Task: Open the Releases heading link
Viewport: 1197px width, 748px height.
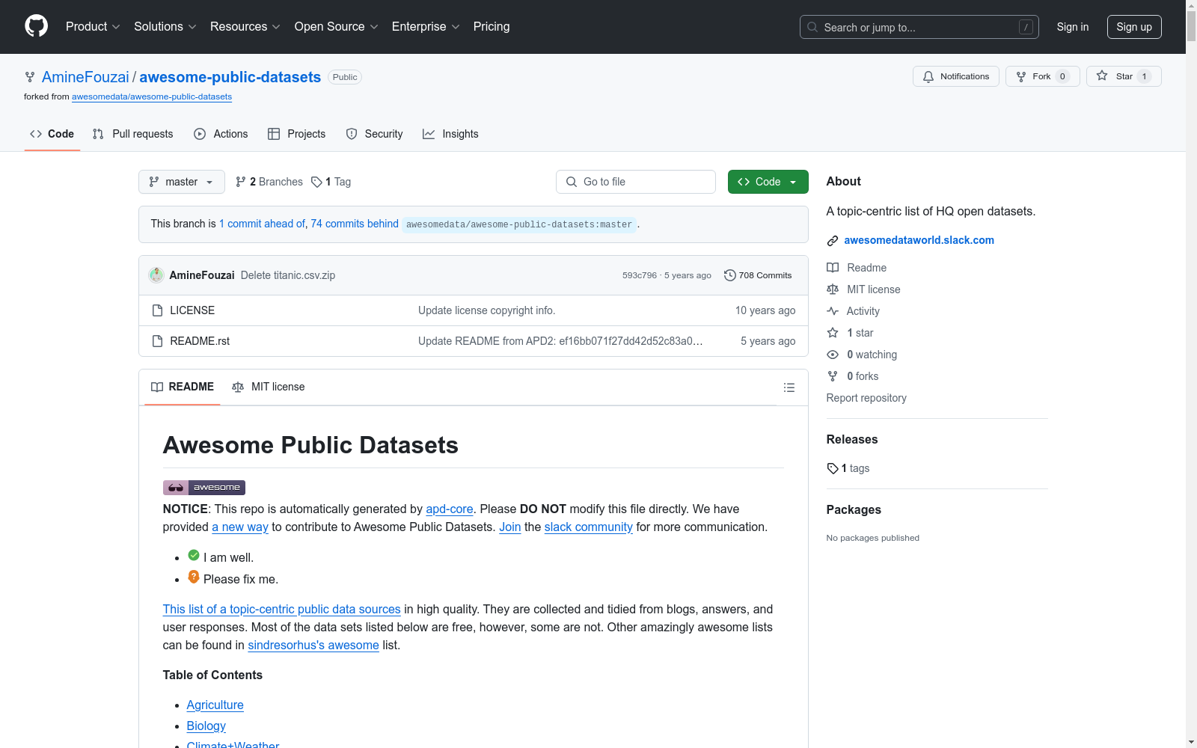Action: coord(852,439)
